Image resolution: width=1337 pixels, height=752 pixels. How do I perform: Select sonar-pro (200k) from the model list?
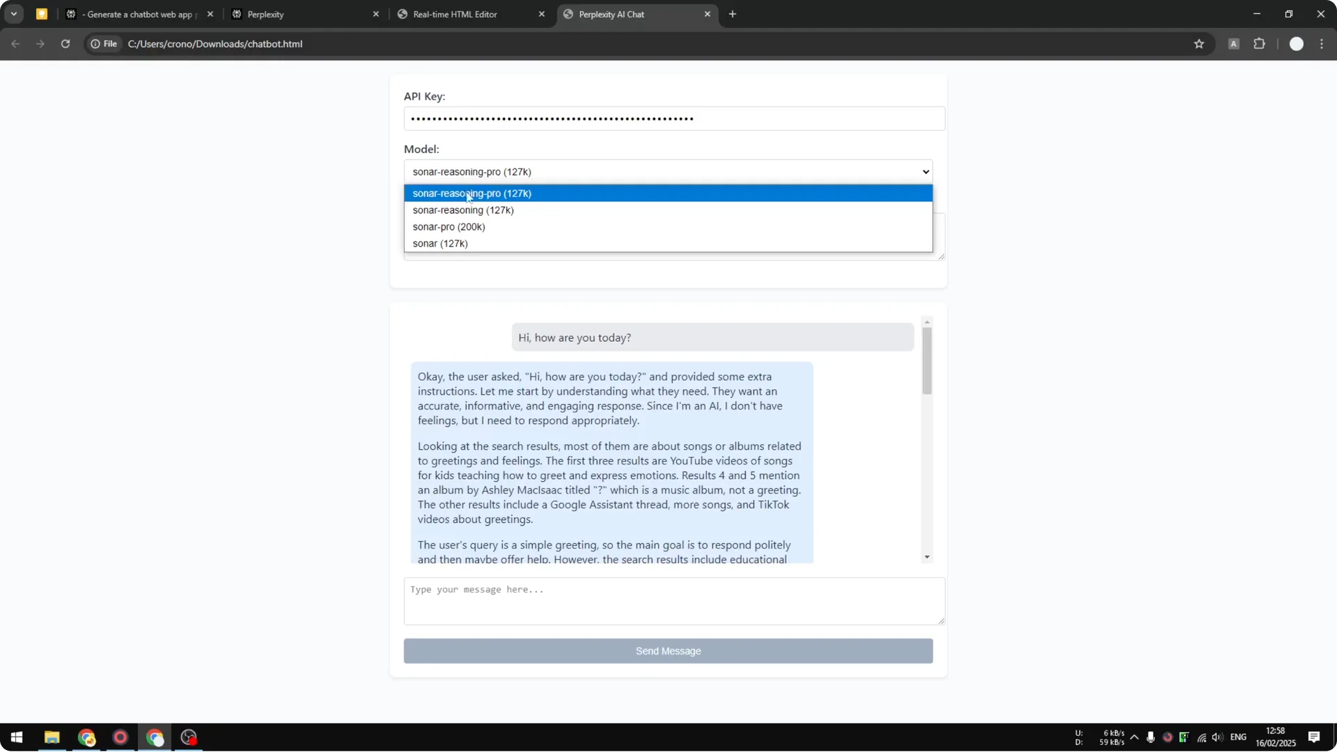(449, 226)
